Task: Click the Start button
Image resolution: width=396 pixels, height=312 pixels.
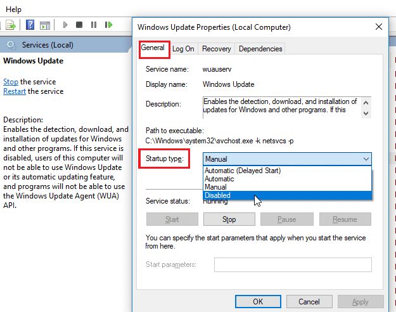Action: (x=172, y=219)
